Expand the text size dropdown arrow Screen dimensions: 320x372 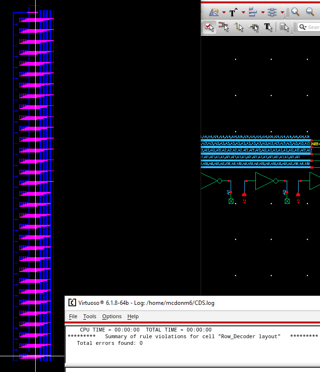(x=243, y=12)
